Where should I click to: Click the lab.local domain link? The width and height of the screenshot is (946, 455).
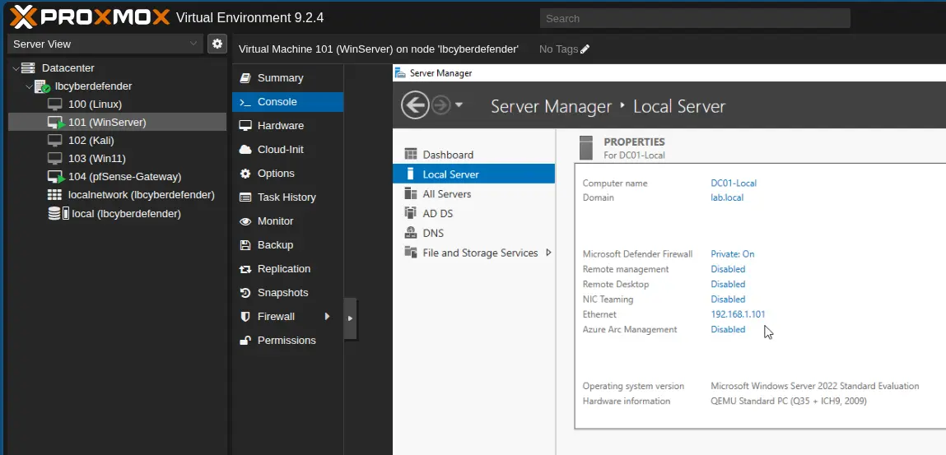[727, 197]
